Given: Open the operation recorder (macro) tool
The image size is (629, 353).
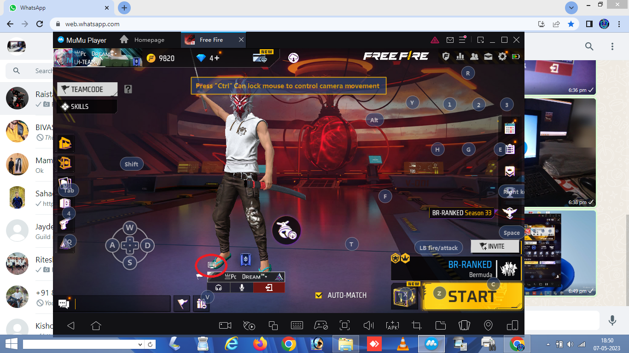Looking at the screenshot, I should tap(249, 325).
